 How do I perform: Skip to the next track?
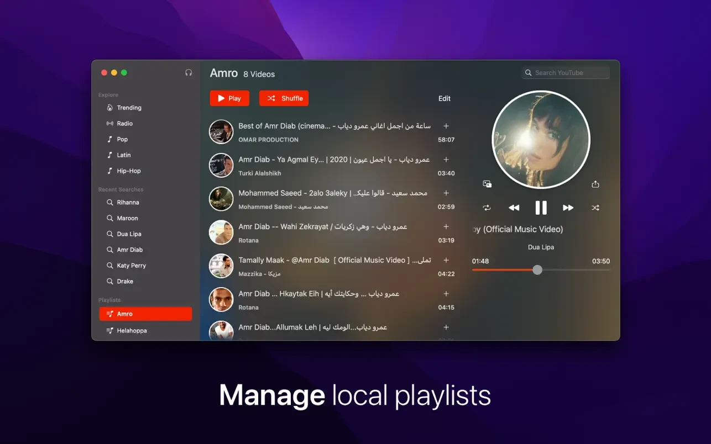click(x=568, y=208)
